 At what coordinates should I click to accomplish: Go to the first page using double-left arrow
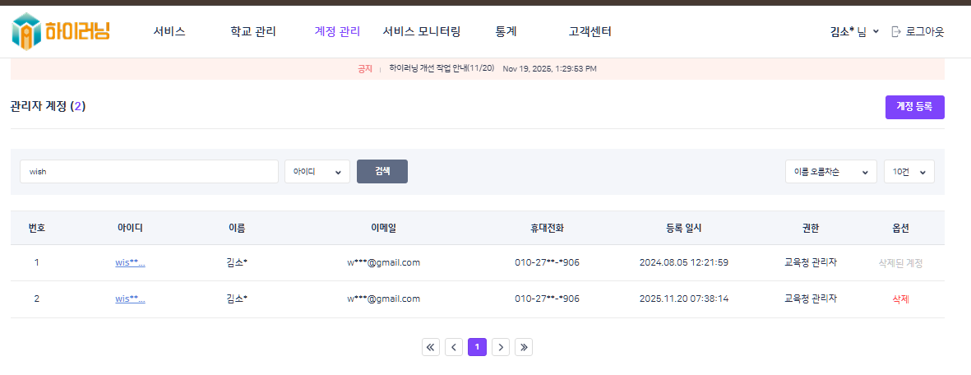pyautogui.click(x=431, y=347)
